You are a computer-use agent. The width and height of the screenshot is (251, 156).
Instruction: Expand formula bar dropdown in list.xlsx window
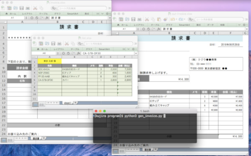coord(136,53)
